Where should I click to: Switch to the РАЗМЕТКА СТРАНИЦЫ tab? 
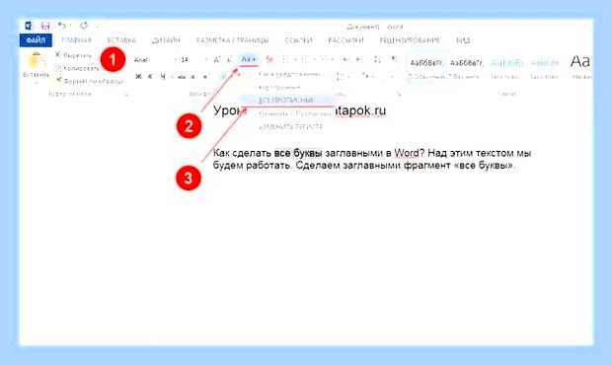(x=232, y=40)
